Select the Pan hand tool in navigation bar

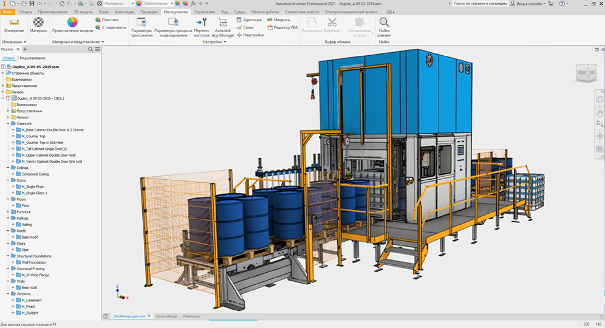[599, 113]
